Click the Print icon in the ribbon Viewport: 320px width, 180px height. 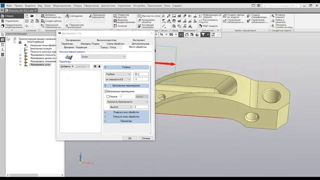pos(26,21)
